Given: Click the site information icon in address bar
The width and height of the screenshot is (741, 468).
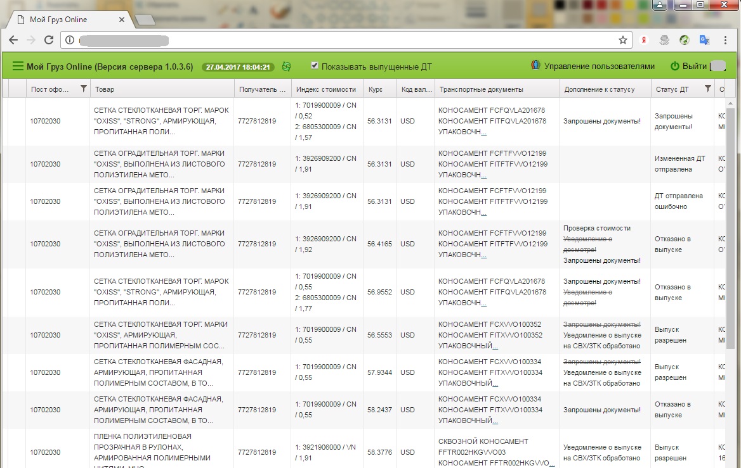Looking at the screenshot, I should point(70,40).
